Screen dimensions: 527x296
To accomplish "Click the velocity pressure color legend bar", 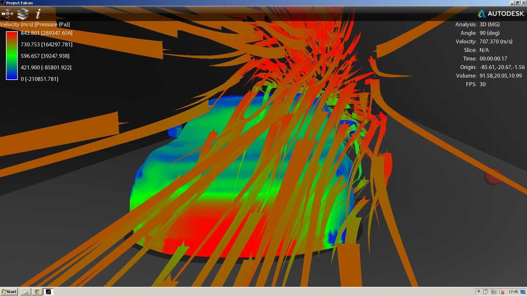I will click(x=12, y=56).
